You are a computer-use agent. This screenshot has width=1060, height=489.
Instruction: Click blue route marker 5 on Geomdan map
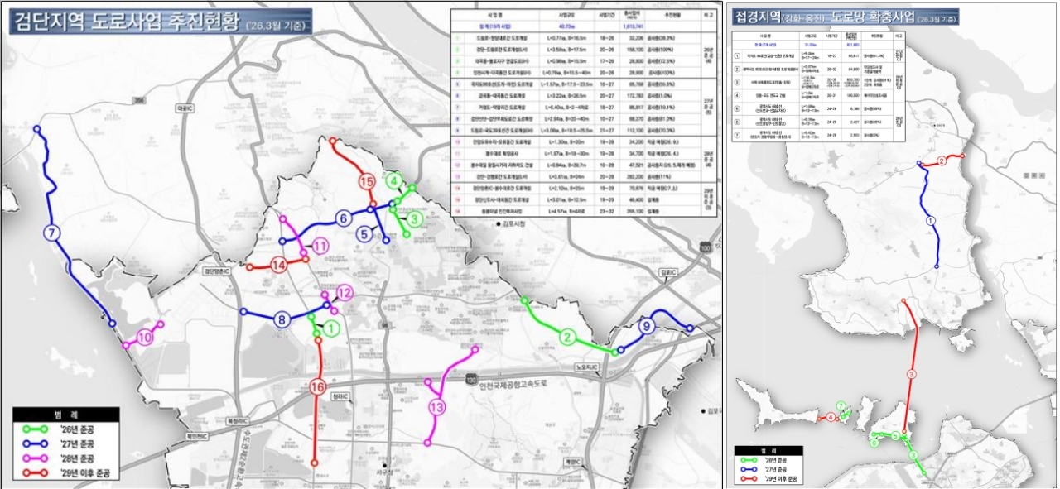coord(365,234)
